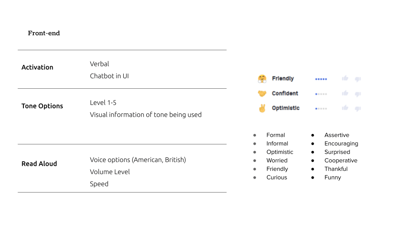This screenshot has width=401, height=226.
Task: Adjust the Confident tone level dots
Action: [321, 94]
